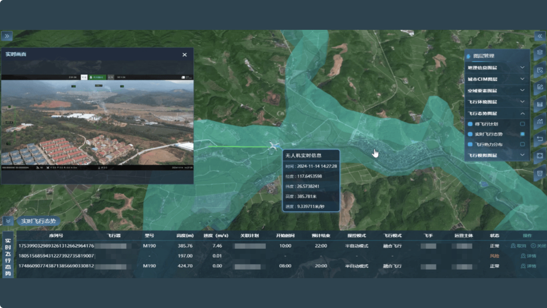547x308 pixels.
Task: Enable the 待飞行计划 checkbox
Action: [522, 124]
